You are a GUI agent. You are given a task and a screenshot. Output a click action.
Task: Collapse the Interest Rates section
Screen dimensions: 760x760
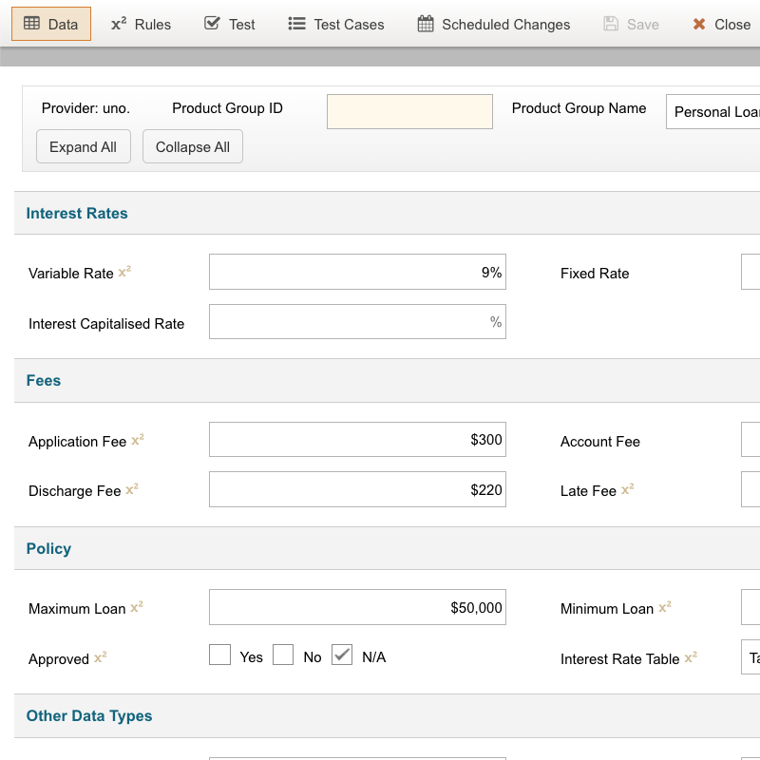point(388,213)
